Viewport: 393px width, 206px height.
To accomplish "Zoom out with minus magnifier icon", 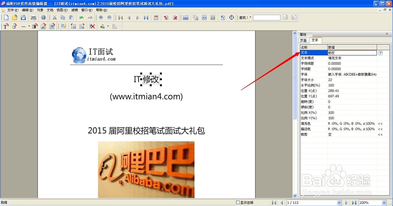I will point(110,18).
